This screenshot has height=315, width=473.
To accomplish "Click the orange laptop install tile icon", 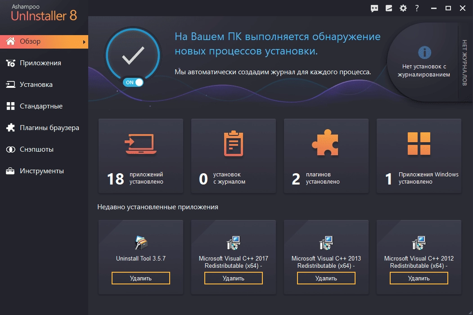I will tap(140, 144).
